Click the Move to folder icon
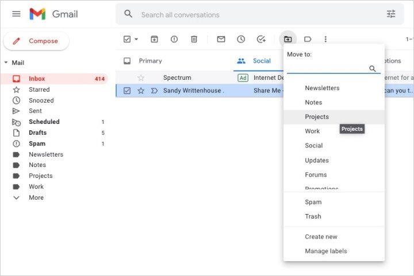 point(288,39)
